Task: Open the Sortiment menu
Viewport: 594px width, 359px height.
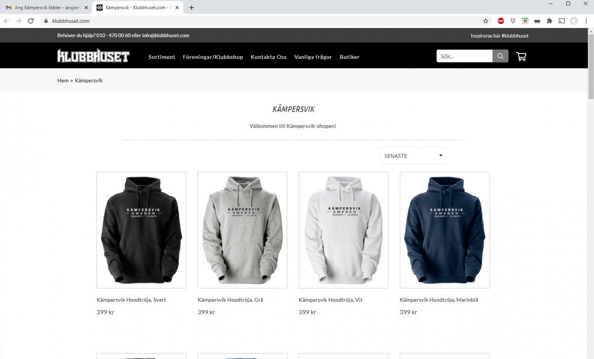Action: (162, 57)
